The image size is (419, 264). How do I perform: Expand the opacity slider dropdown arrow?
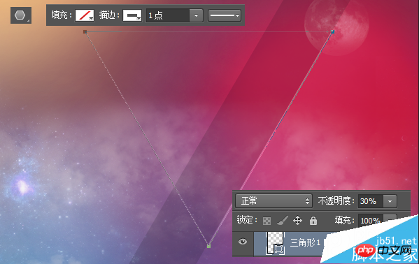(x=390, y=201)
